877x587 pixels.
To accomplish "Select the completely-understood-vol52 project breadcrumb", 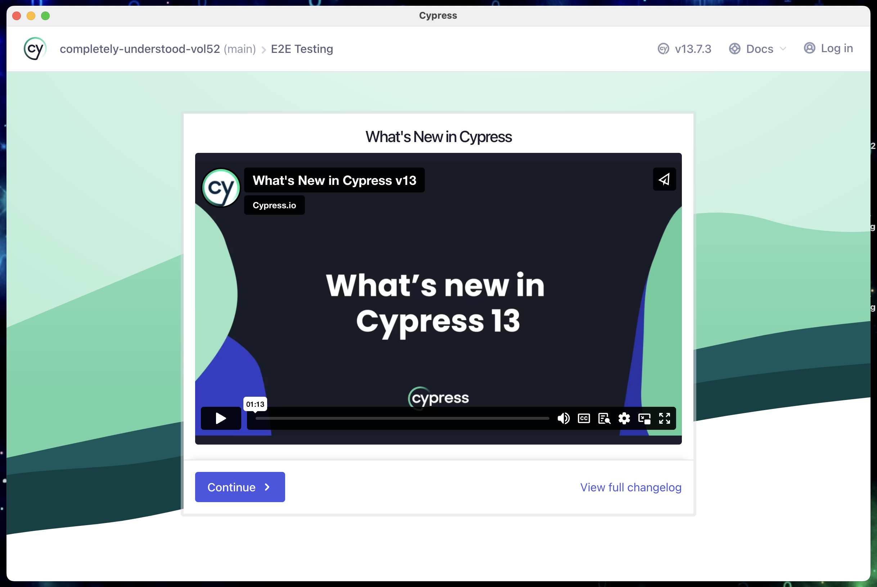I will click(140, 49).
